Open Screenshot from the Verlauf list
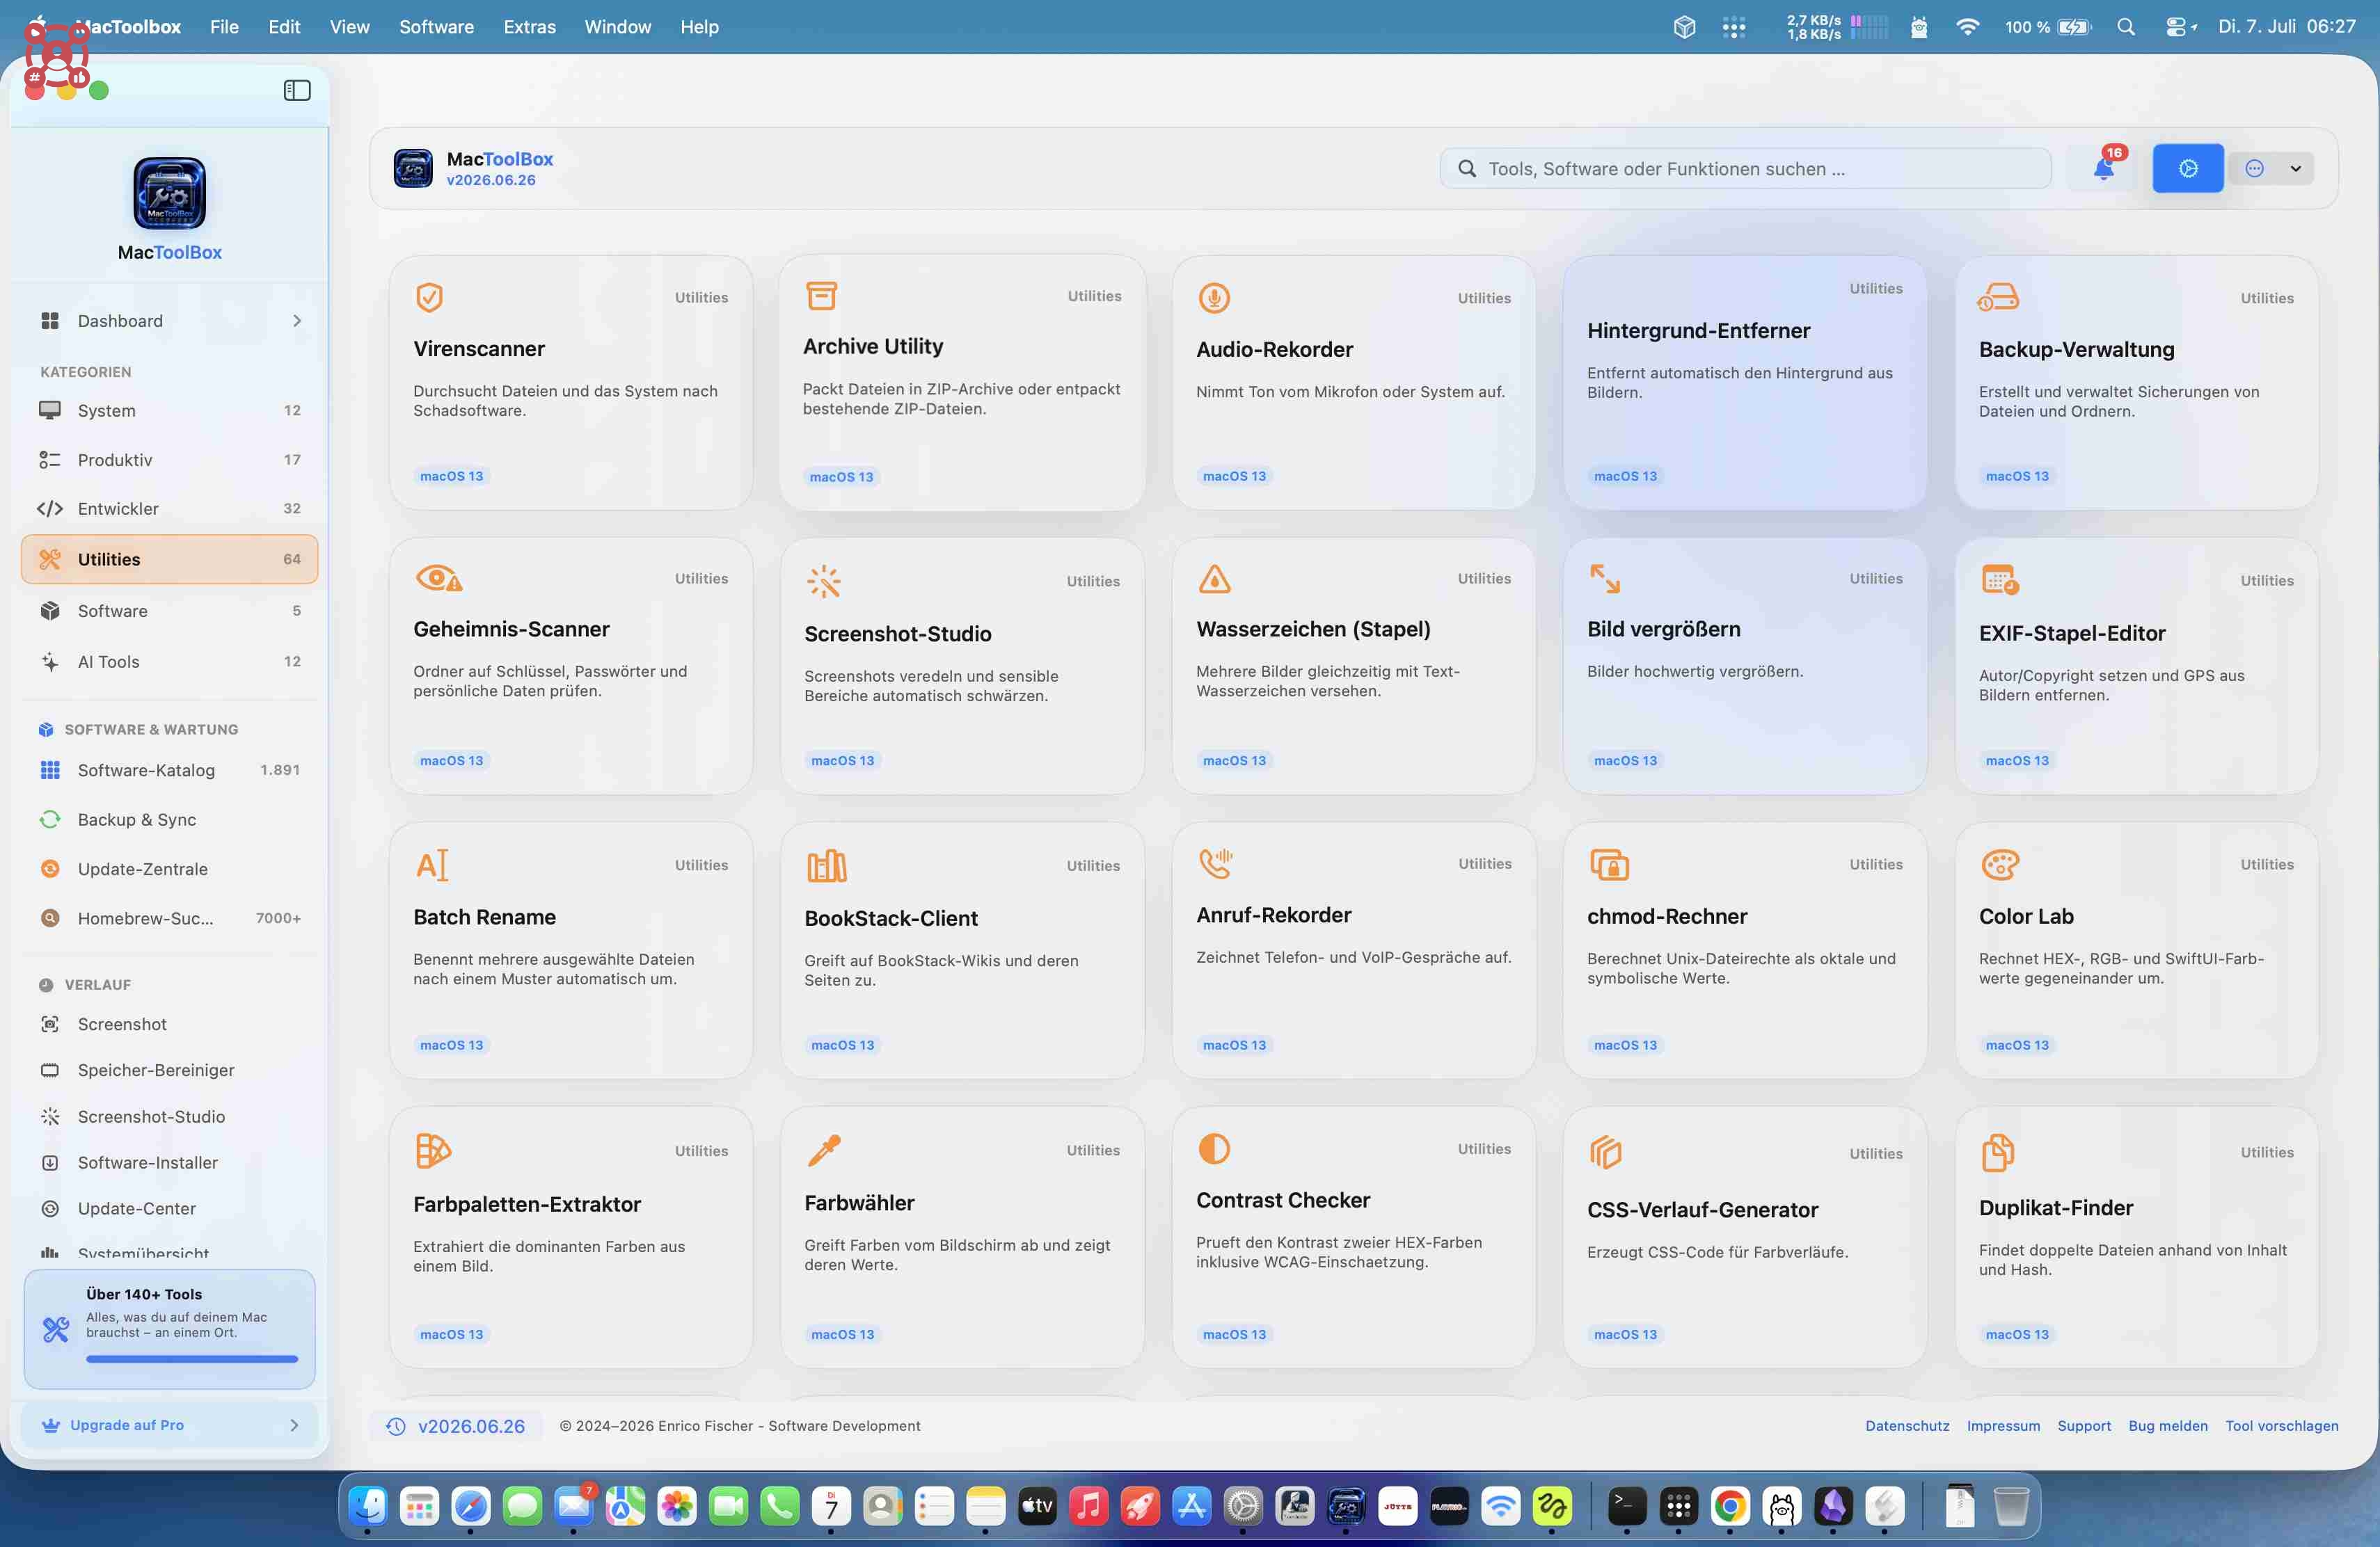2380x1547 pixels. [170, 1025]
